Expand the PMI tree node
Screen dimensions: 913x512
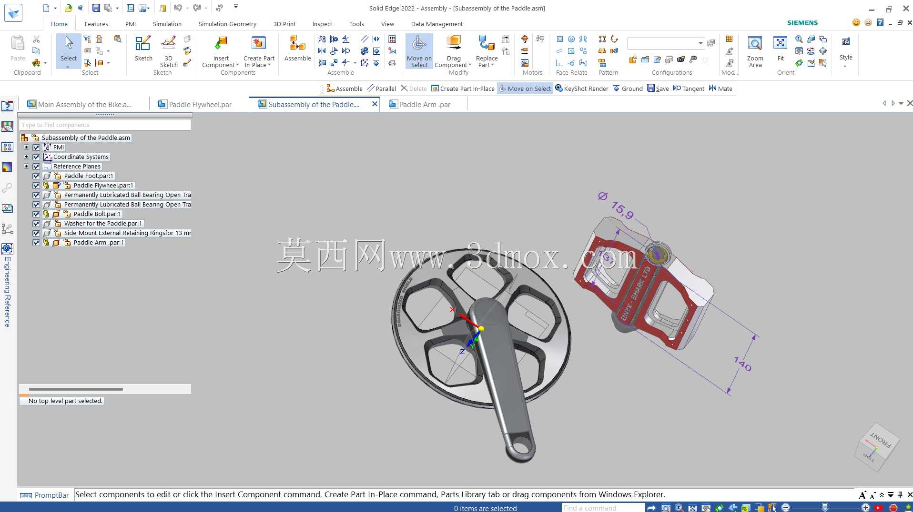pyautogui.click(x=27, y=148)
